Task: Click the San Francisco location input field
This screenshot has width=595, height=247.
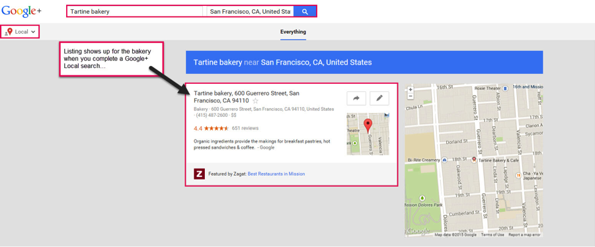Action: point(250,11)
